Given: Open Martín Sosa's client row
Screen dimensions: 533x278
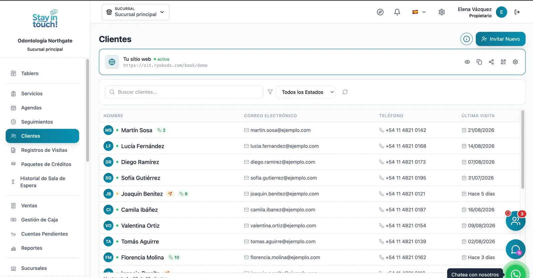Looking at the screenshot, I should tap(309, 130).
